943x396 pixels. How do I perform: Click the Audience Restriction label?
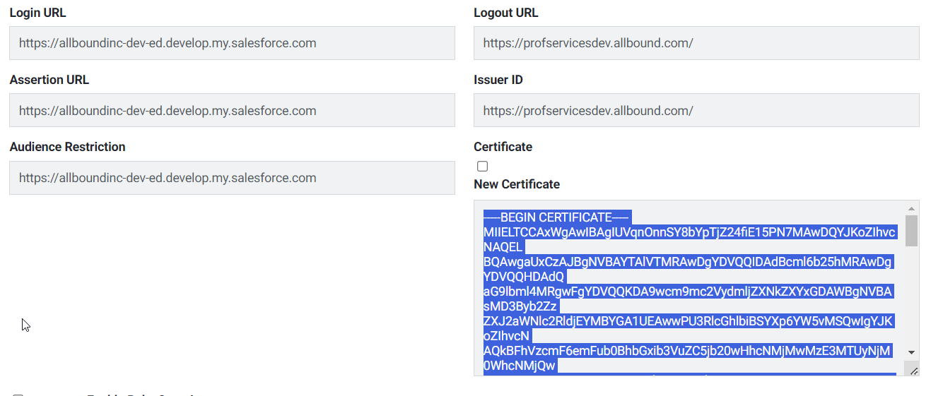[x=67, y=147]
